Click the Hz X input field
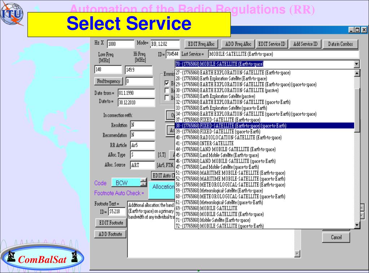 pos(120,44)
